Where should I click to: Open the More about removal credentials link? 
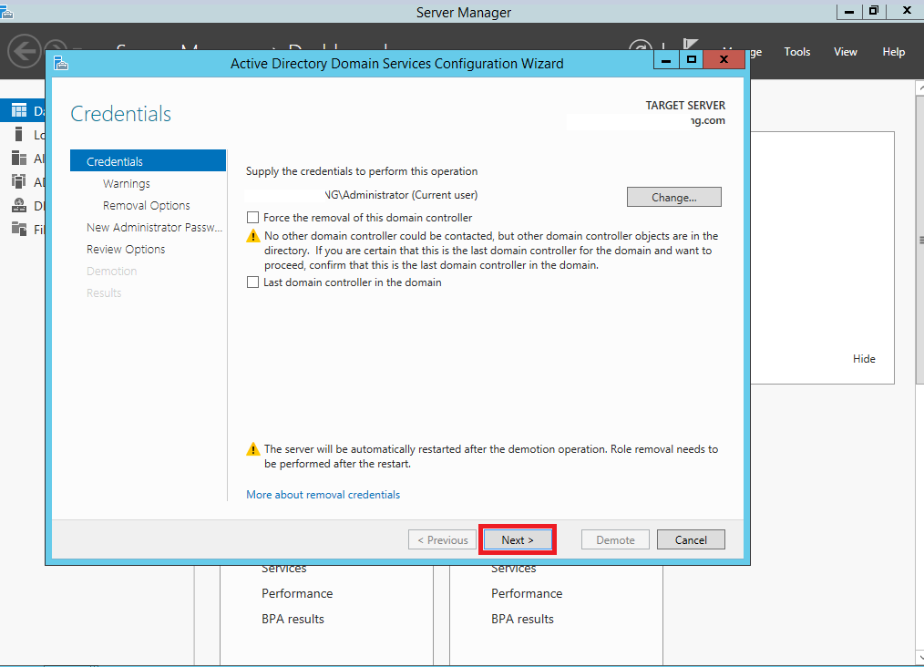323,494
